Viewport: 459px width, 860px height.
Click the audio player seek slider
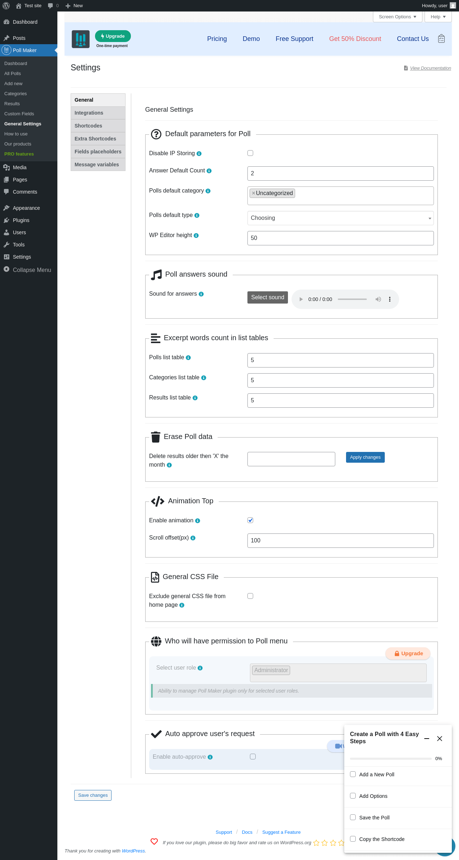352,299
